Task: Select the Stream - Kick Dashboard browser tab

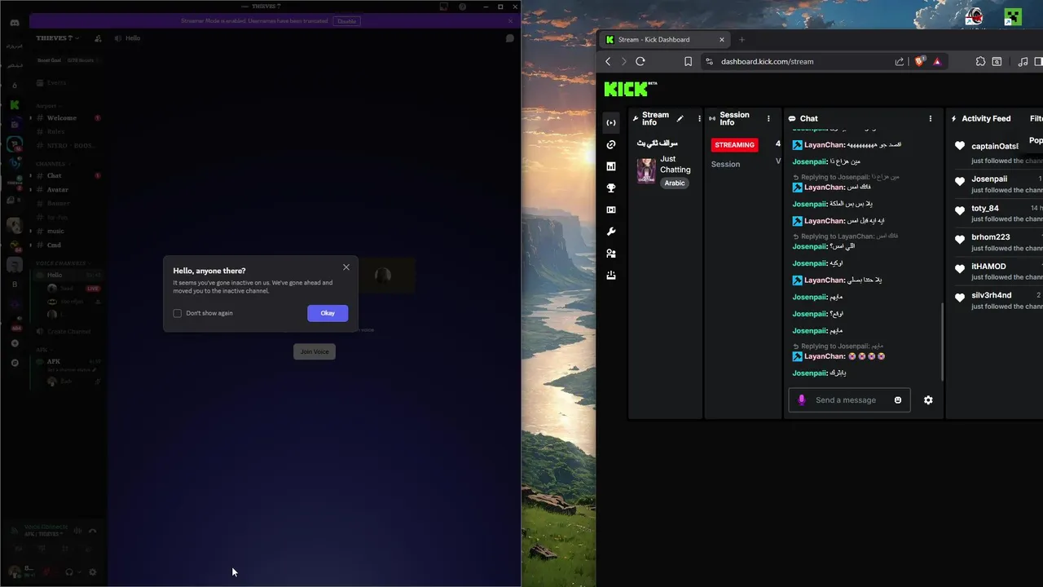Action: pos(665,39)
